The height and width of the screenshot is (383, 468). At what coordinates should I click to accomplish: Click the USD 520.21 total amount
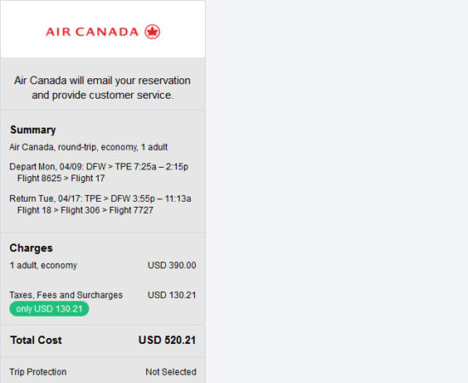pyautogui.click(x=167, y=340)
